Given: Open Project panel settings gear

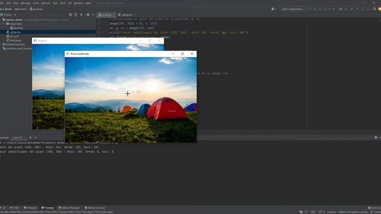Looking at the screenshot, I should tap(88, 15).
